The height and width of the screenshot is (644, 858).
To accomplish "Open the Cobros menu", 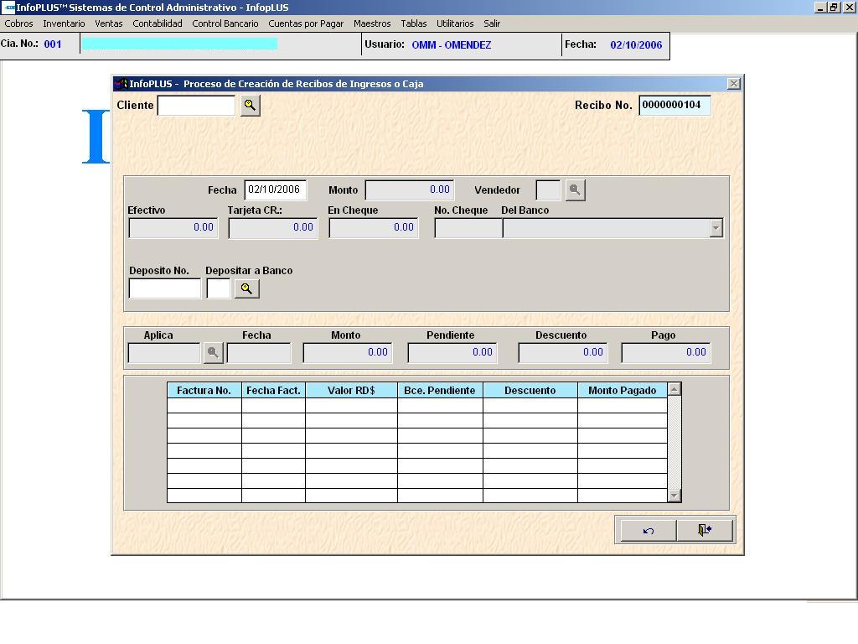I will 18,23.
